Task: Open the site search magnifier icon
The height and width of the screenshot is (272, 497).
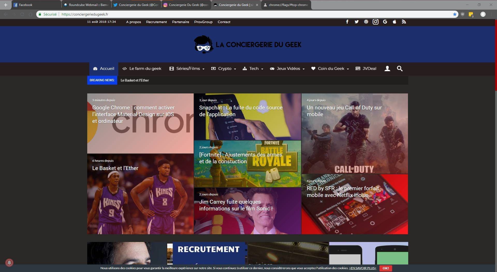Action: point(400,69)
